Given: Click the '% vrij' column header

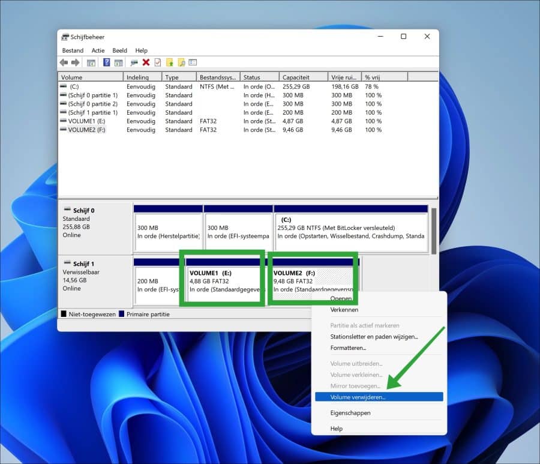Looking at the screenshot, I should coord(385,77).
